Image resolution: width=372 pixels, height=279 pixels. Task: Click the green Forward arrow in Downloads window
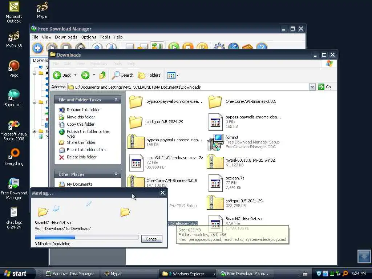point(85,75)
